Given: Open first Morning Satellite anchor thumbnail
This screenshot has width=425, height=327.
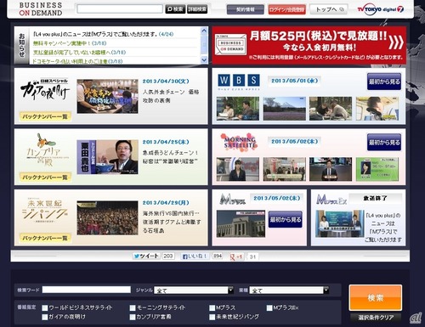Looking at the screenshot, I should (x=238, y=169).
